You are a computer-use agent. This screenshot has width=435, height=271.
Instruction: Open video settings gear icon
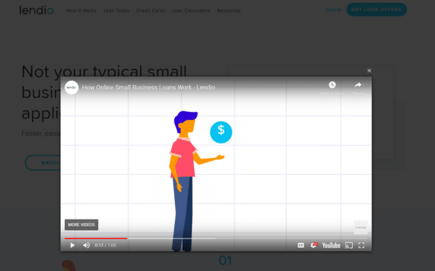[x=314, y=245]
